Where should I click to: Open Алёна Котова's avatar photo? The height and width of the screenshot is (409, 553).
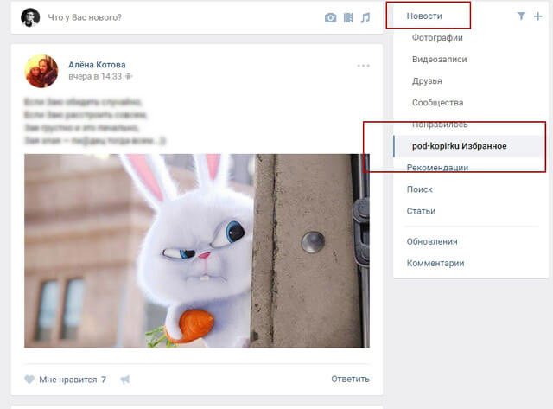pos(41,71)
